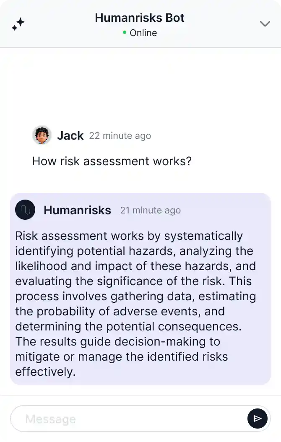
Task: Click the 21 minute ago timestamp
Action: pos(150,210)
